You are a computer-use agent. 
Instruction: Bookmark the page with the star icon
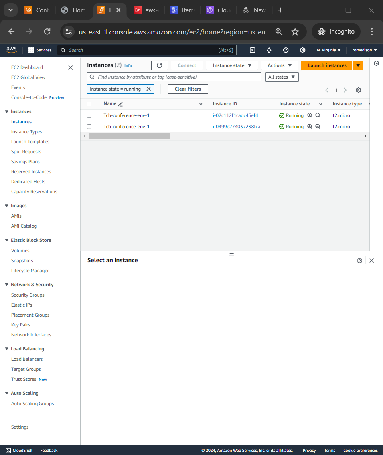[x=295, y=32]
